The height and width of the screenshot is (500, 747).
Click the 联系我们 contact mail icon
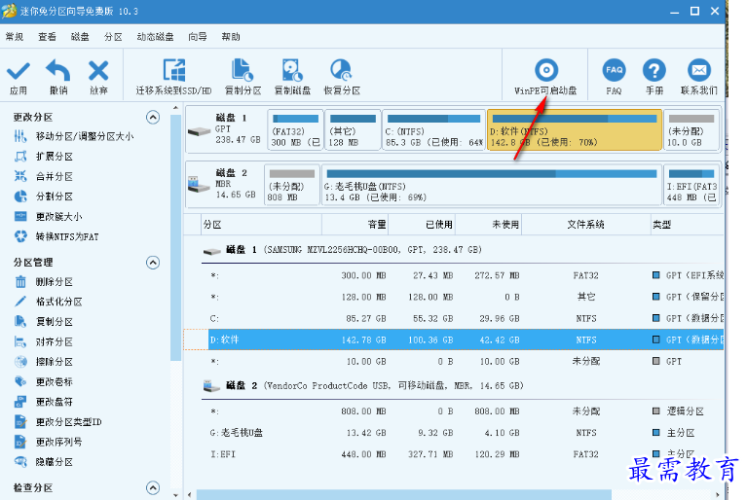(x=699, y=70)
